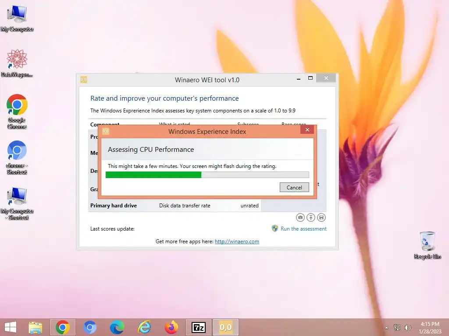This screenshot has height=336, width=449.
Task: Click the unrated subscore value
Action: (249, 206)
